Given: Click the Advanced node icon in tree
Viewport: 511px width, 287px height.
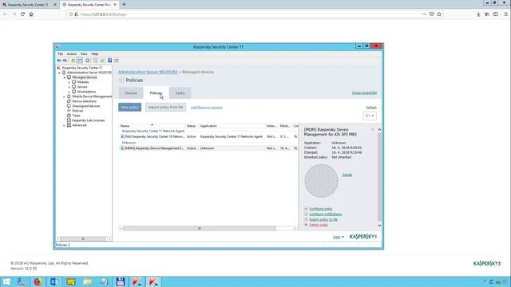Looking at the screenshot, I should pyautogui.click(x=69, y=125).
